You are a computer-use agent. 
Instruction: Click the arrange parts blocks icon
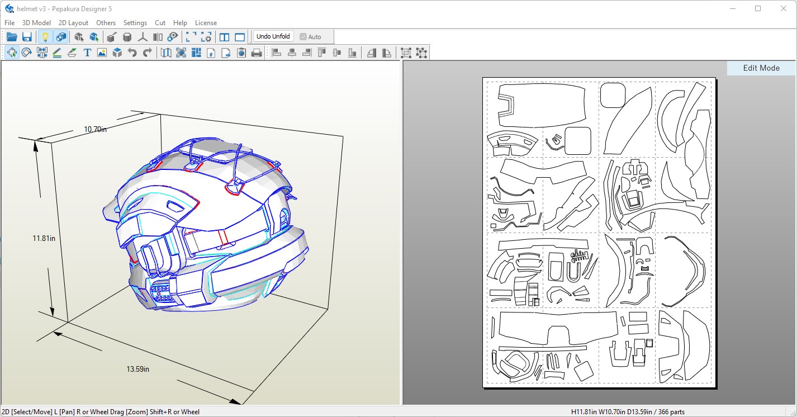coord(196,53)
